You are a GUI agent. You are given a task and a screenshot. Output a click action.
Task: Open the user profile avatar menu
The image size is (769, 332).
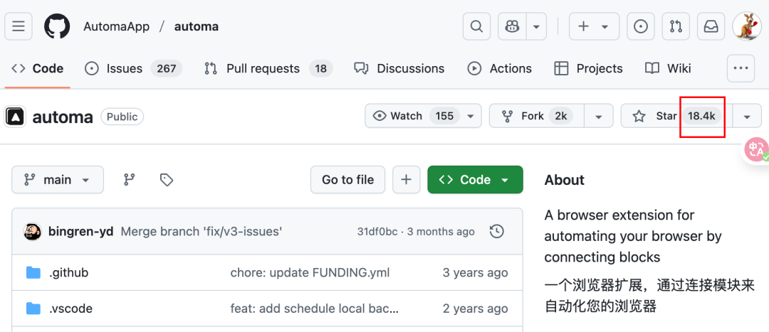point(747,26)
